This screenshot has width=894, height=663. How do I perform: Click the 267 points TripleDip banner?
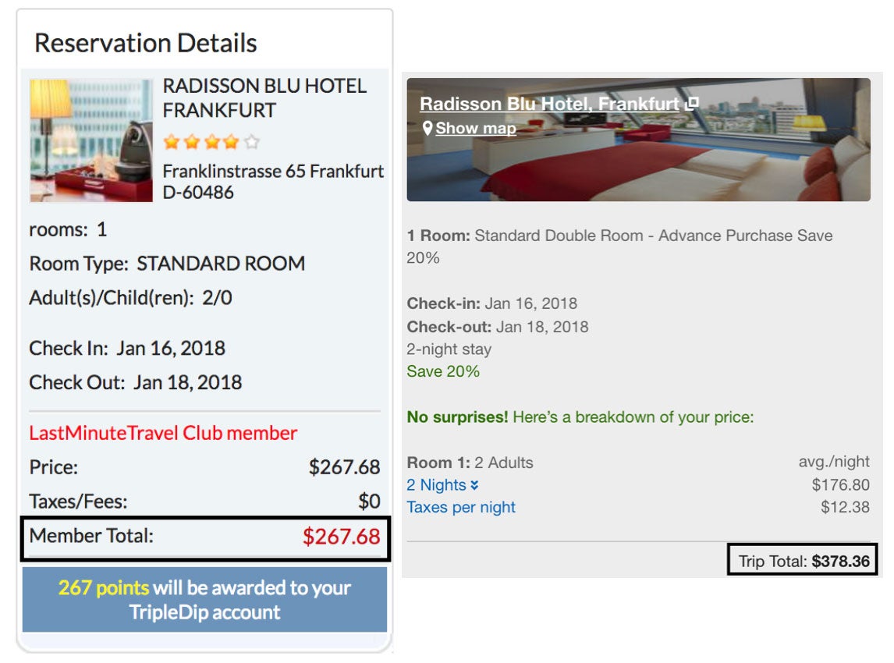click(x=204, y=600)
